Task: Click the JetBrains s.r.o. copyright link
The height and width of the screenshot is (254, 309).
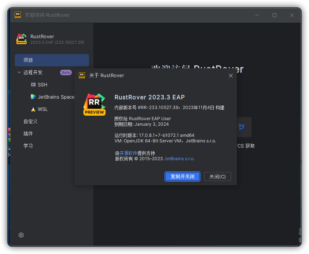Action: 179,158
